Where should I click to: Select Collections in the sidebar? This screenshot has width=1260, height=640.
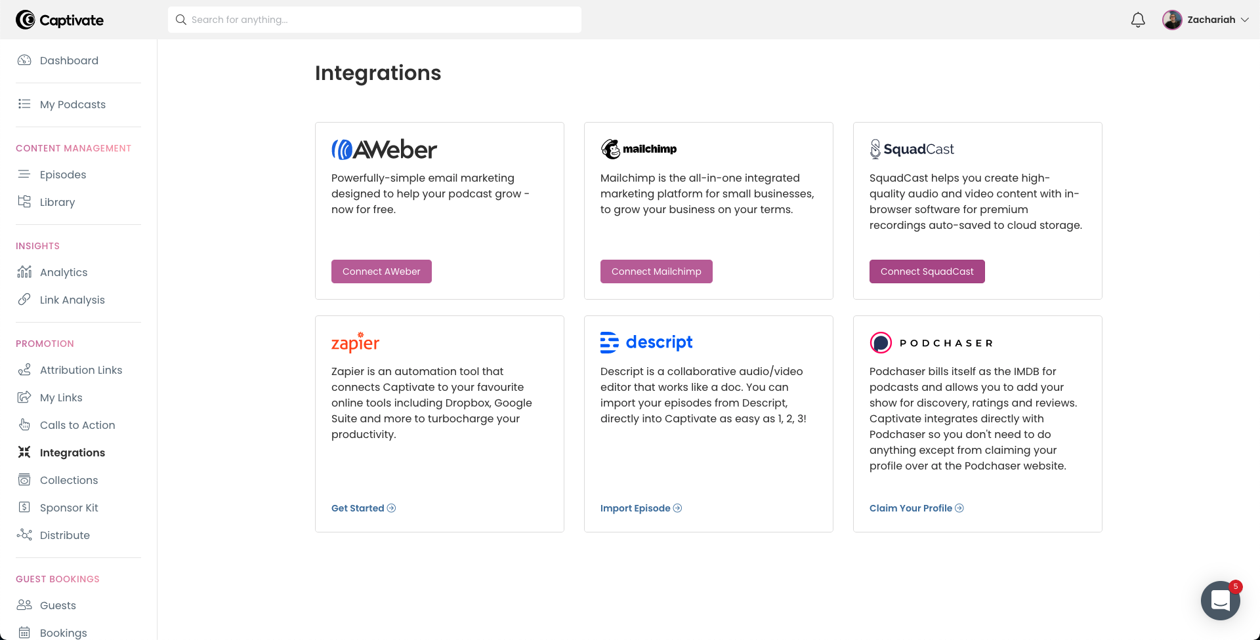(69, 480)
